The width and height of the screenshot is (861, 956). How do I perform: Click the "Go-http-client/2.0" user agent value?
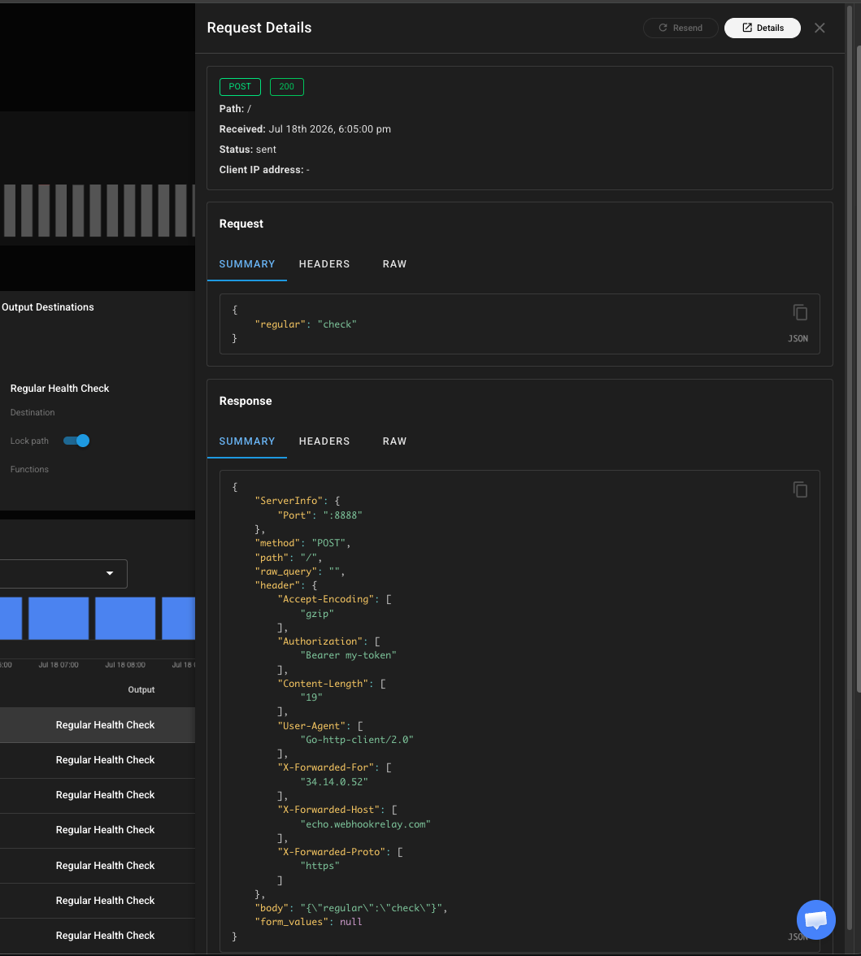tap(357, 740)
